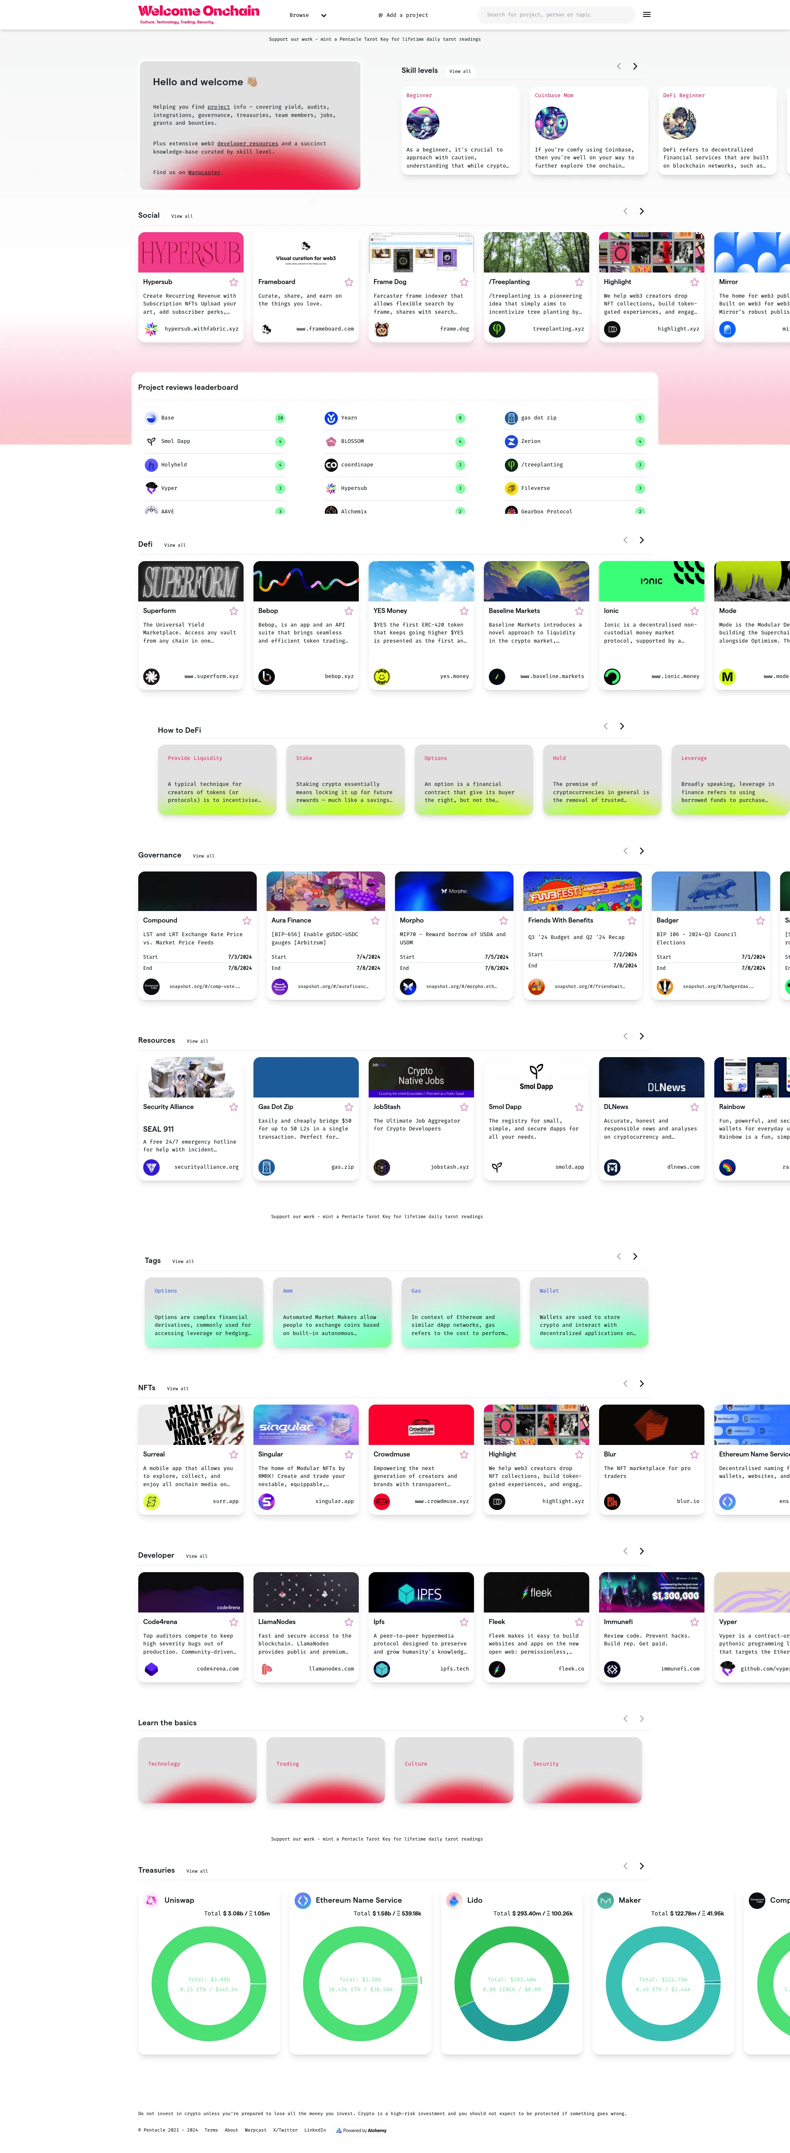Viewport: 790px width, 2153px height.
Task: Open the Security basics card
Action: (583, 1770)
